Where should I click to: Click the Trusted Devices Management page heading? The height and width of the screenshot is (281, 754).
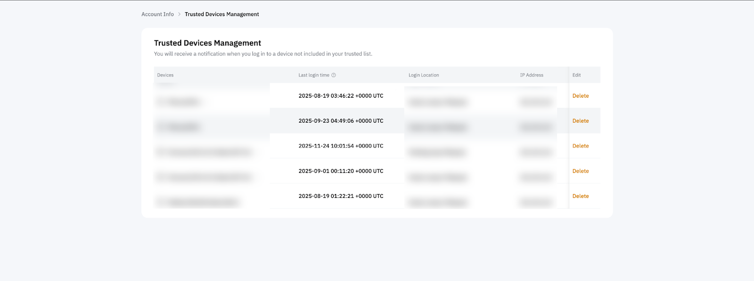pos(207,43)
